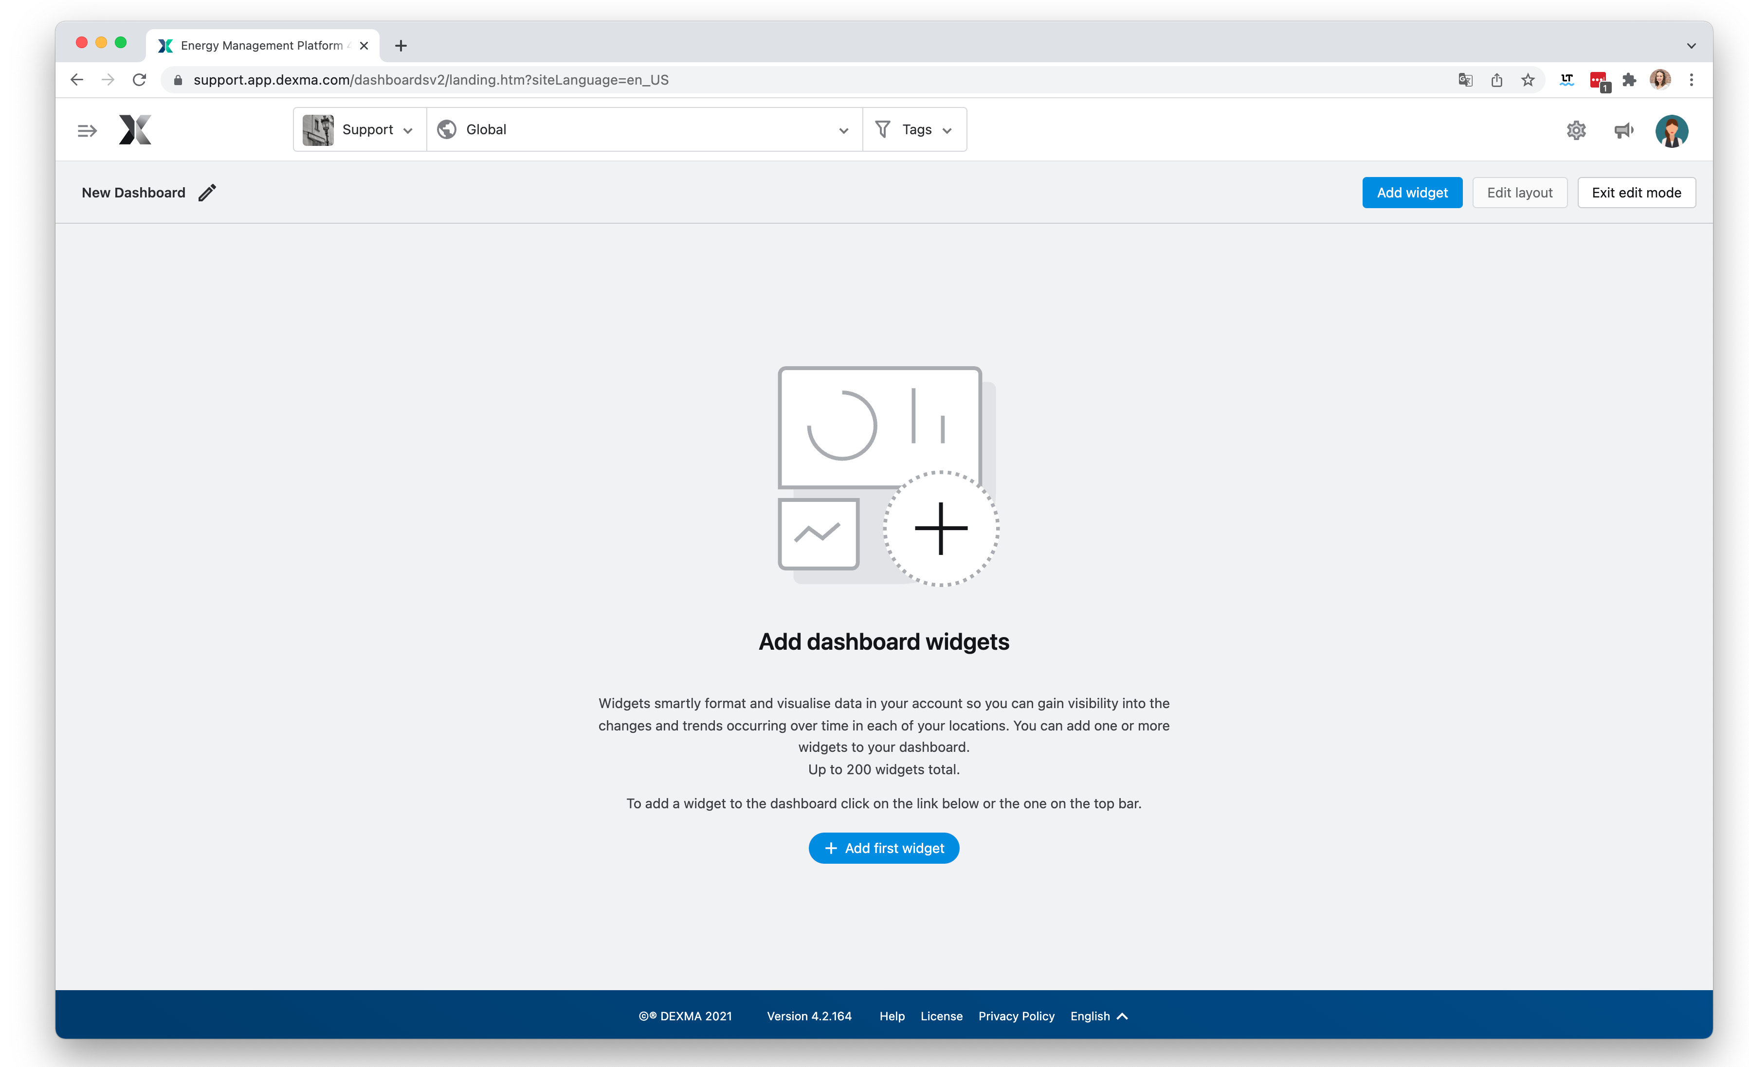Open the Edit layout option

(x=1519, y=192)
